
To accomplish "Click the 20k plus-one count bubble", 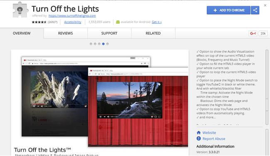I will click(x=263, y=33).
